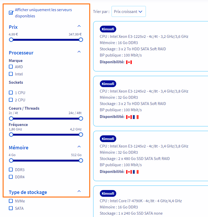Click the minimum frequency slider handle
The image size is (208, 217).
pos(11,135)
